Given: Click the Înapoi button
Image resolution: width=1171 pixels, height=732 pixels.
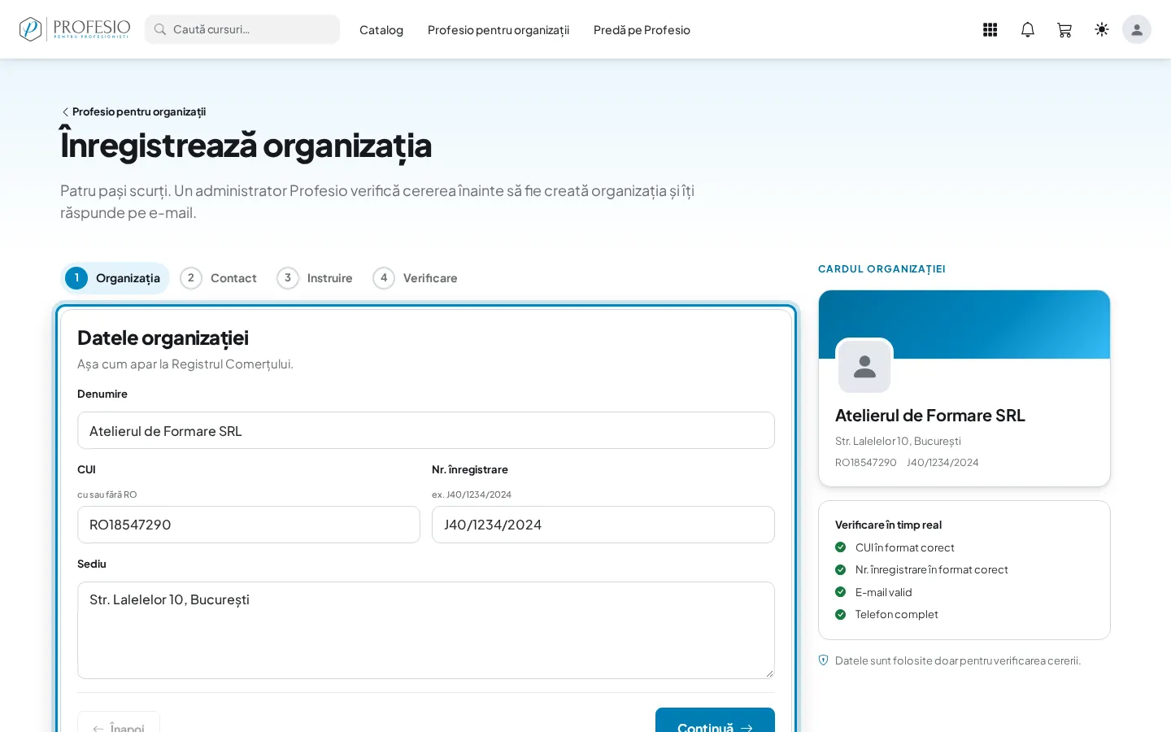Looking at the screenshot, I should pos(119,721).
